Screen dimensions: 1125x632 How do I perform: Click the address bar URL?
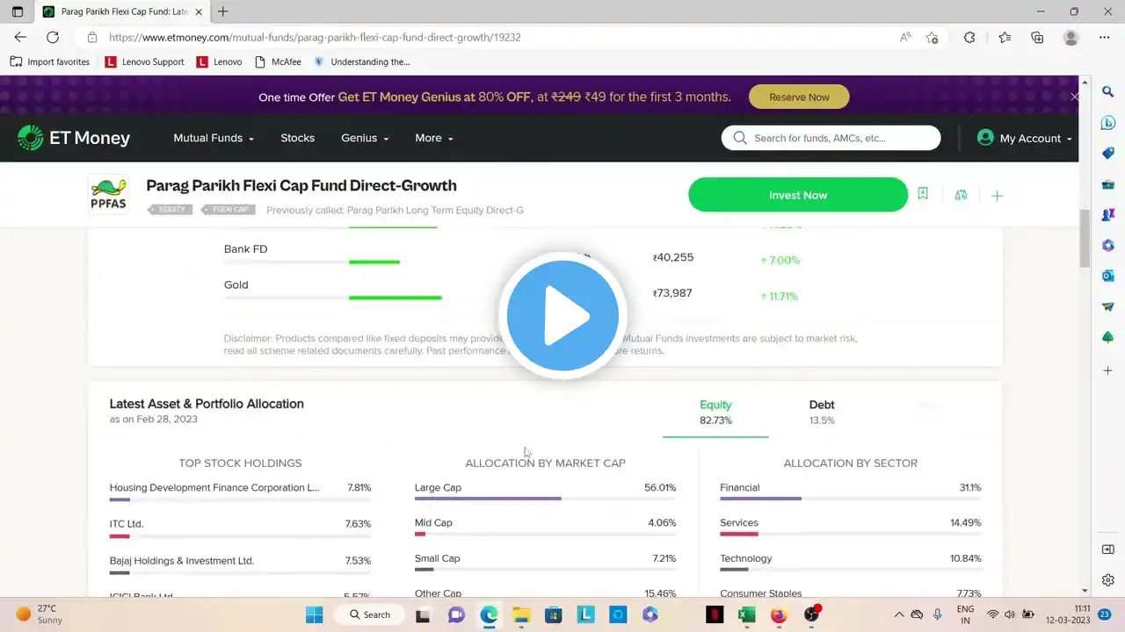315,38
